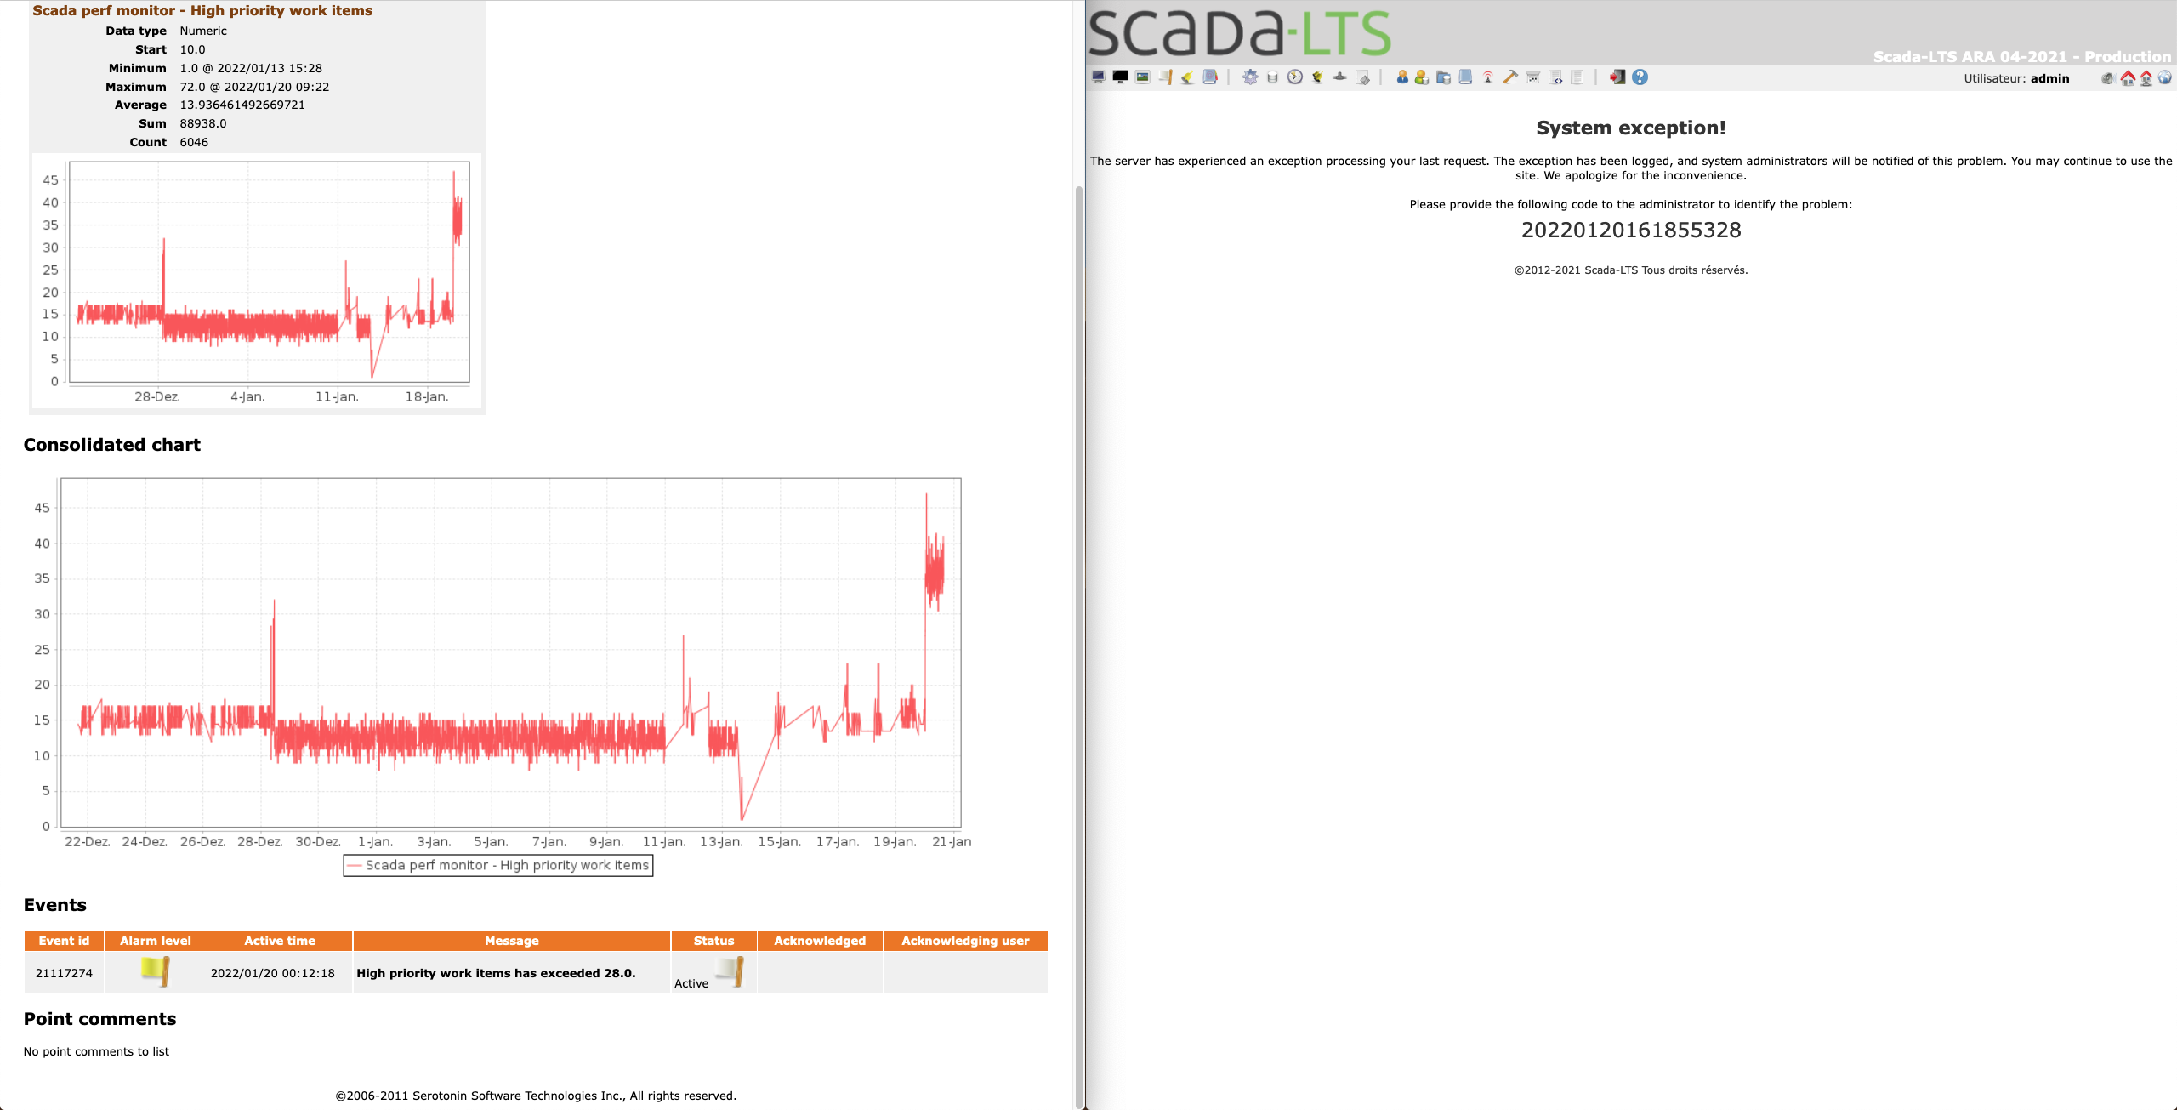Open system utilities via the hammer icon
This screenshot has height=1110, width=2177.
coord(1510,77)
